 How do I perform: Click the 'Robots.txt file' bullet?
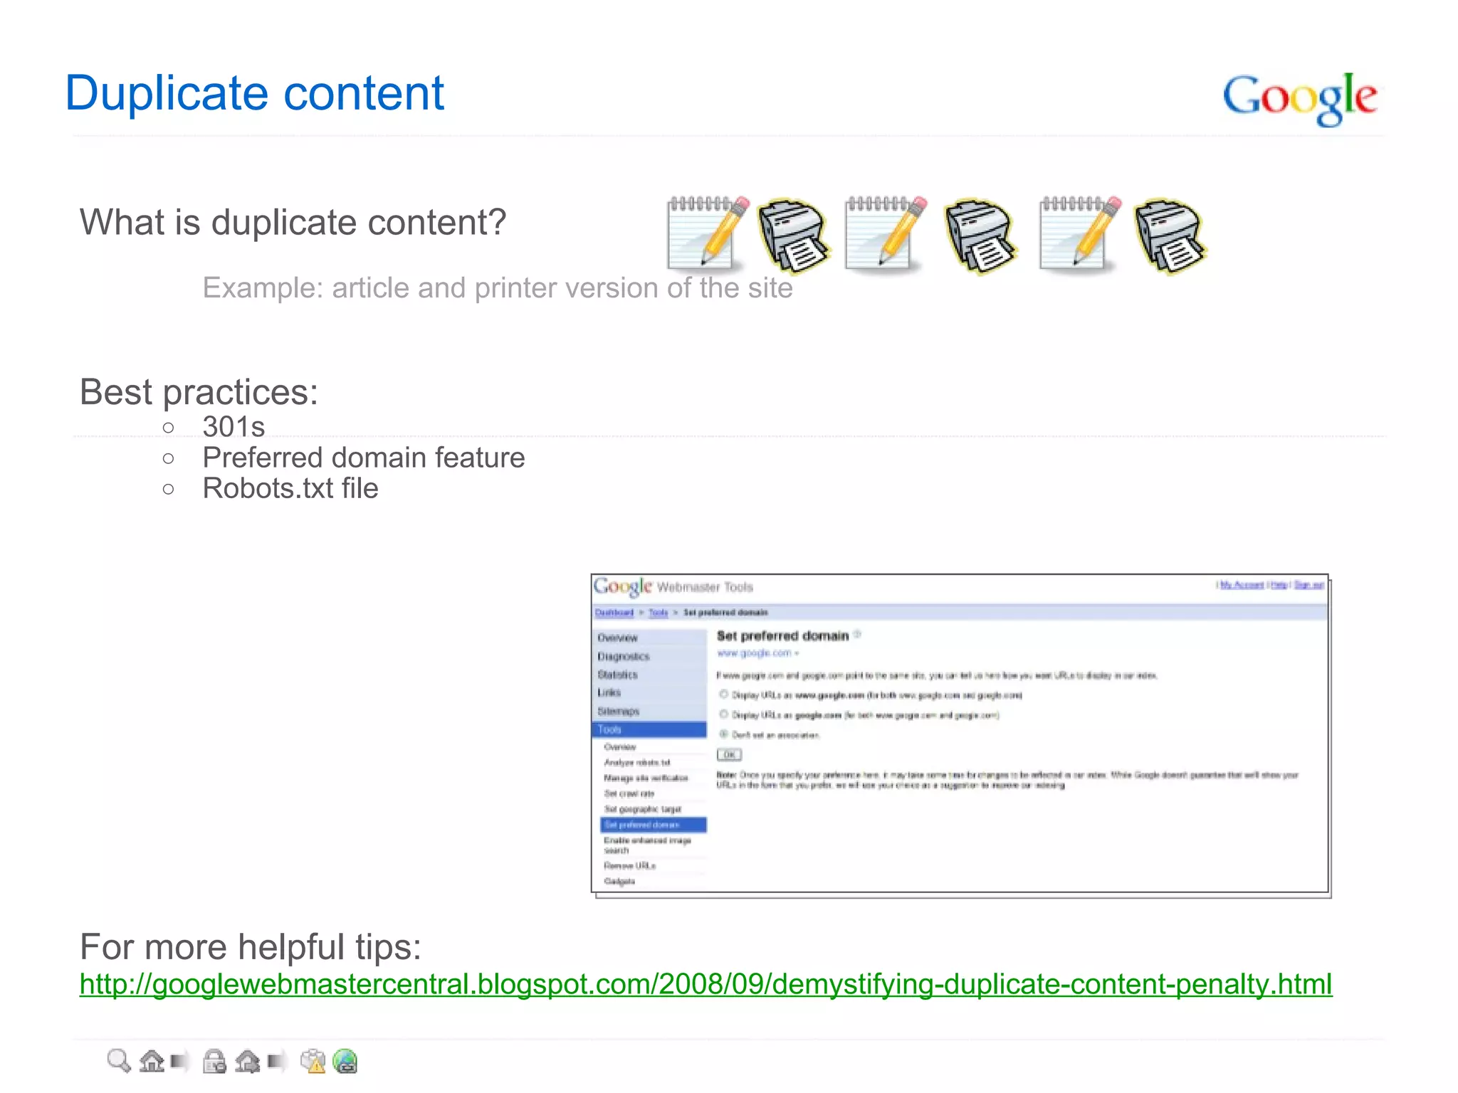tap(290, 488)
